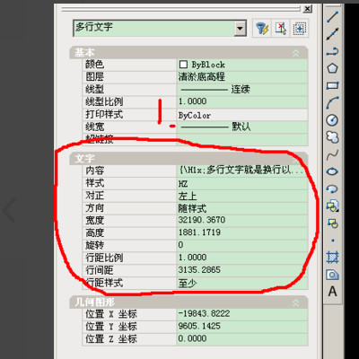Edit the 线型比例 value 1.0000
Screen dimensions: 359x359
[242, 101]
